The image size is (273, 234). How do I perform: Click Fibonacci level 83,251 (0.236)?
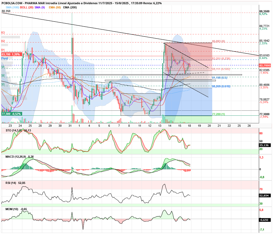(221, 58)
